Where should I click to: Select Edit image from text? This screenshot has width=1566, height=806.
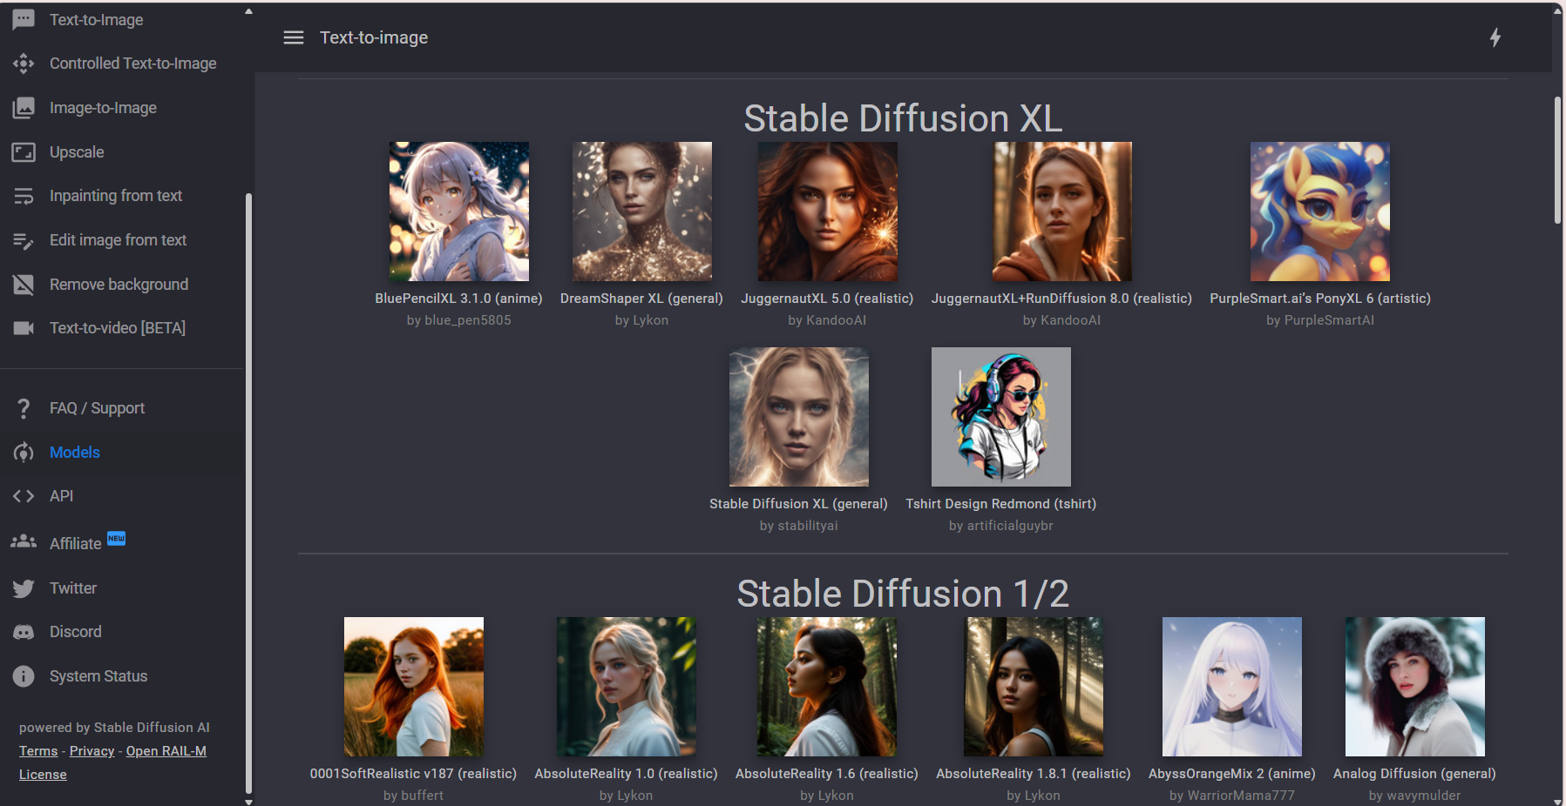pos(118,240)
